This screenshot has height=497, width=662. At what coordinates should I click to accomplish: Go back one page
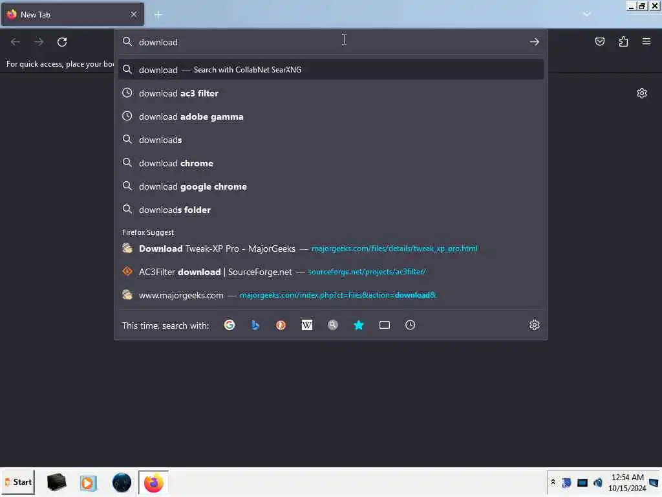[x=16, y=42]
